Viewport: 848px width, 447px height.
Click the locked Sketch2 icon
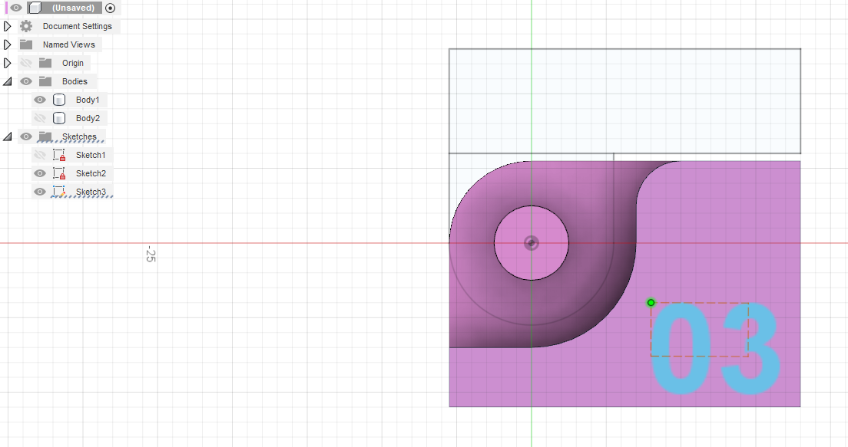(59, 173)
